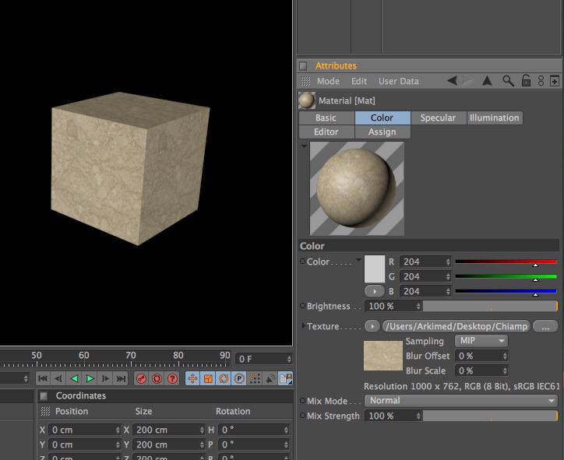Image resolution: width=564 pixels, height=460 pixels.
Task: Expand the Texture disclosure triangle
Action: 304,326
